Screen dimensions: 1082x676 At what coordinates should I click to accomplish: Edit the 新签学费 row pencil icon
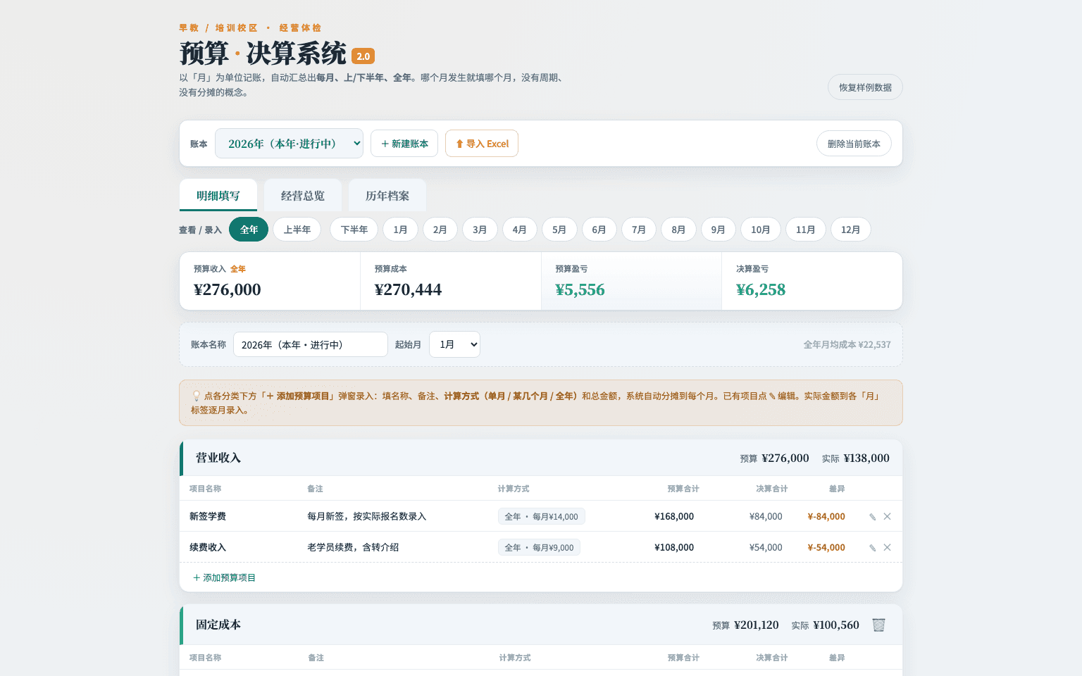click(x=872, y=517)
